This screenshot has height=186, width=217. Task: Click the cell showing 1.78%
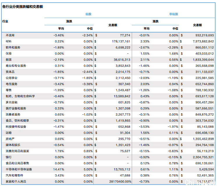coord(59,151)
